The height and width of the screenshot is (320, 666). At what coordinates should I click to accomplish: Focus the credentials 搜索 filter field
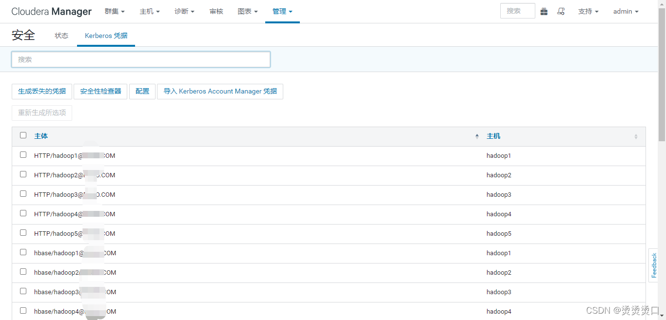tap(141, 59)
